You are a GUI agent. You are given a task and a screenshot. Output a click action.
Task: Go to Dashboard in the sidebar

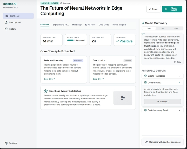pyautogui.click(x=18, y=16)
